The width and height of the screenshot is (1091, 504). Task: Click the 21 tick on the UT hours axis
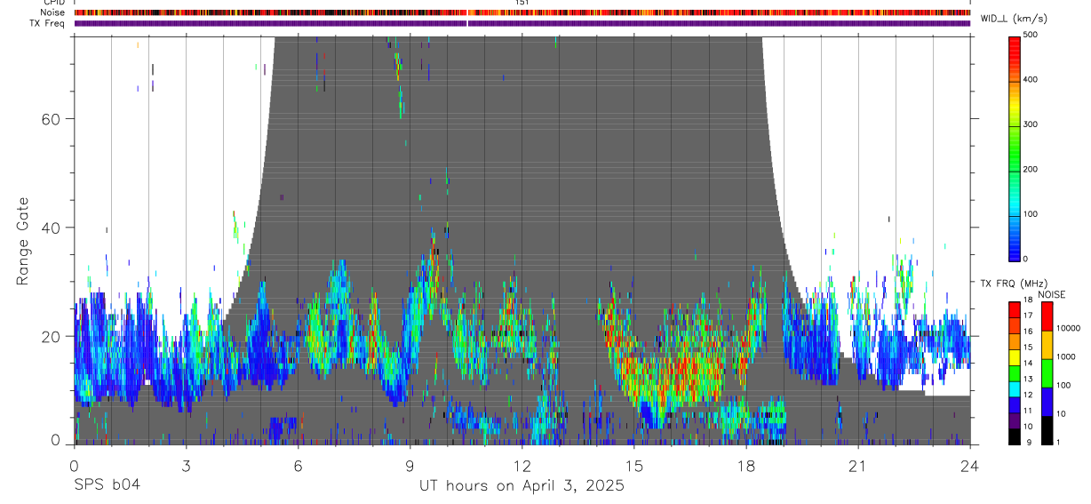coord(858,465)
